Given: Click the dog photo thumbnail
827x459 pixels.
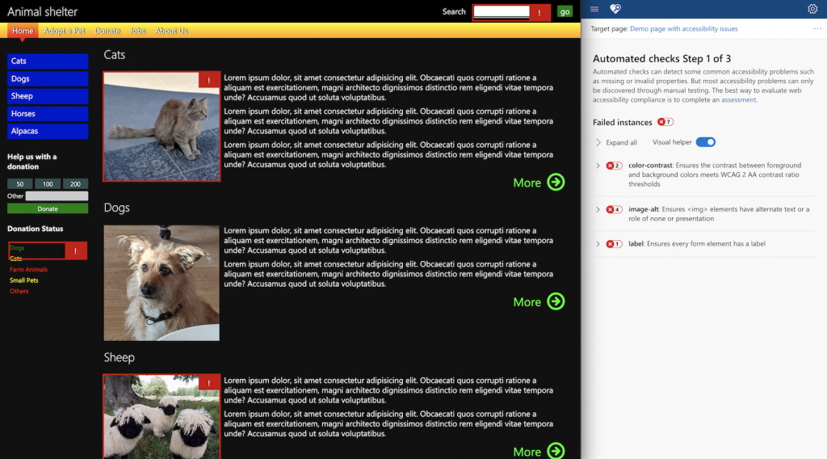Looking at the screenshot, I should 162,283.
